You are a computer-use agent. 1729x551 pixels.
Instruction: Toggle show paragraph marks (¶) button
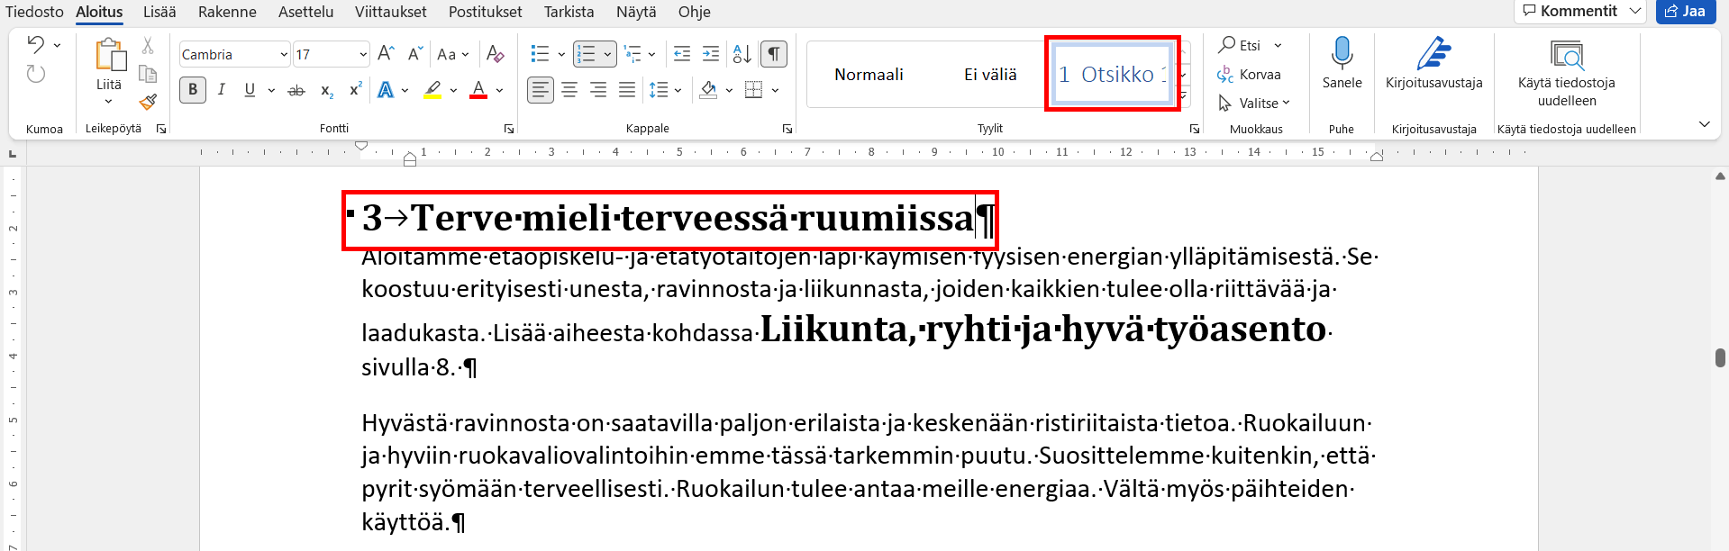pyautogui.click(x=774, y=54)
